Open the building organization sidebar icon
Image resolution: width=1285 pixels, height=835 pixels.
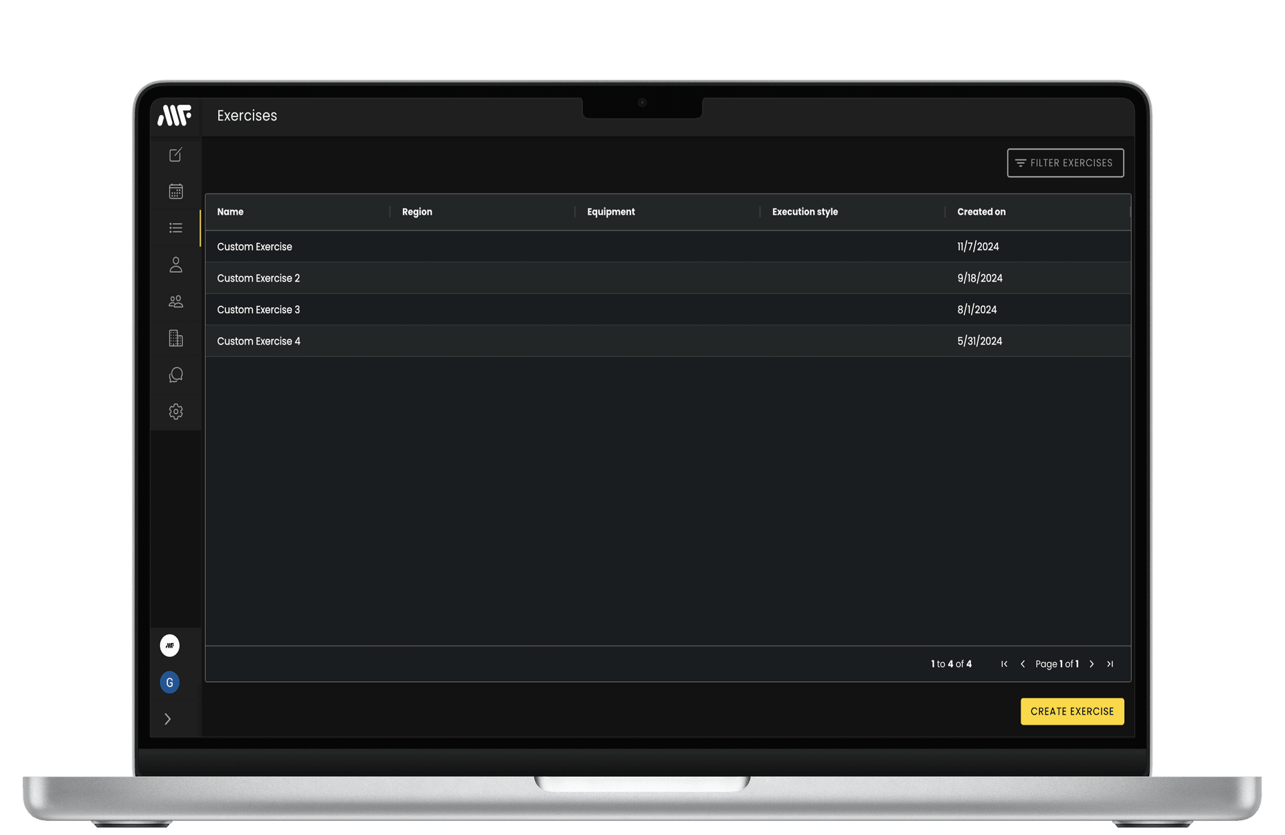(x=175, y=339)
